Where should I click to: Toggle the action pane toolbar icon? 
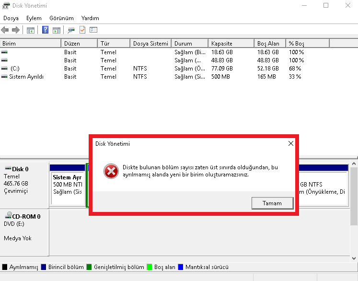click(57, 30)
